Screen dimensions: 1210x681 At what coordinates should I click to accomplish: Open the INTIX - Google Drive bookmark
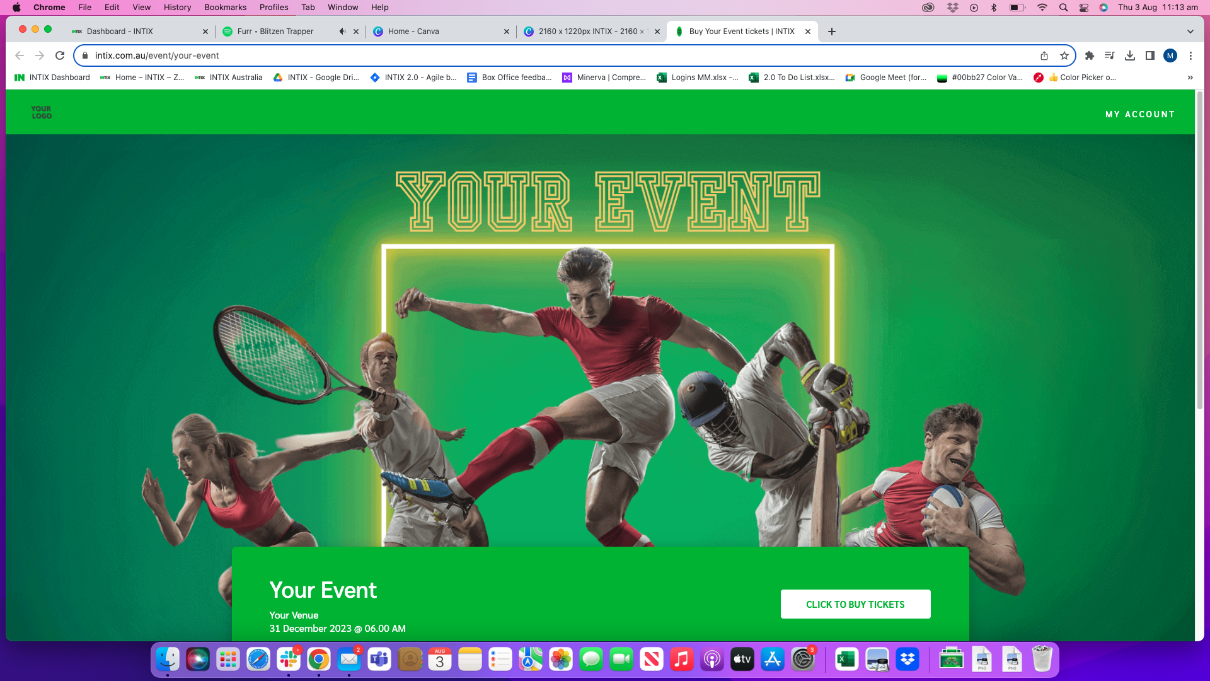[316, 78]
